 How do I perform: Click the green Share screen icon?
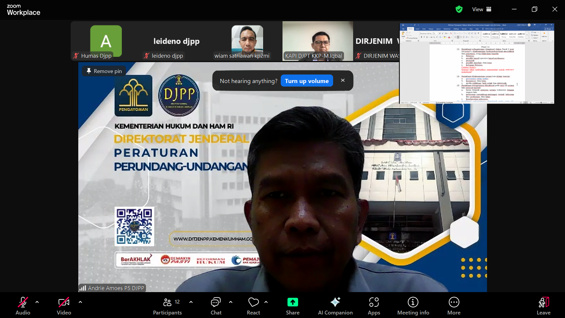click(x=293, y=302)
